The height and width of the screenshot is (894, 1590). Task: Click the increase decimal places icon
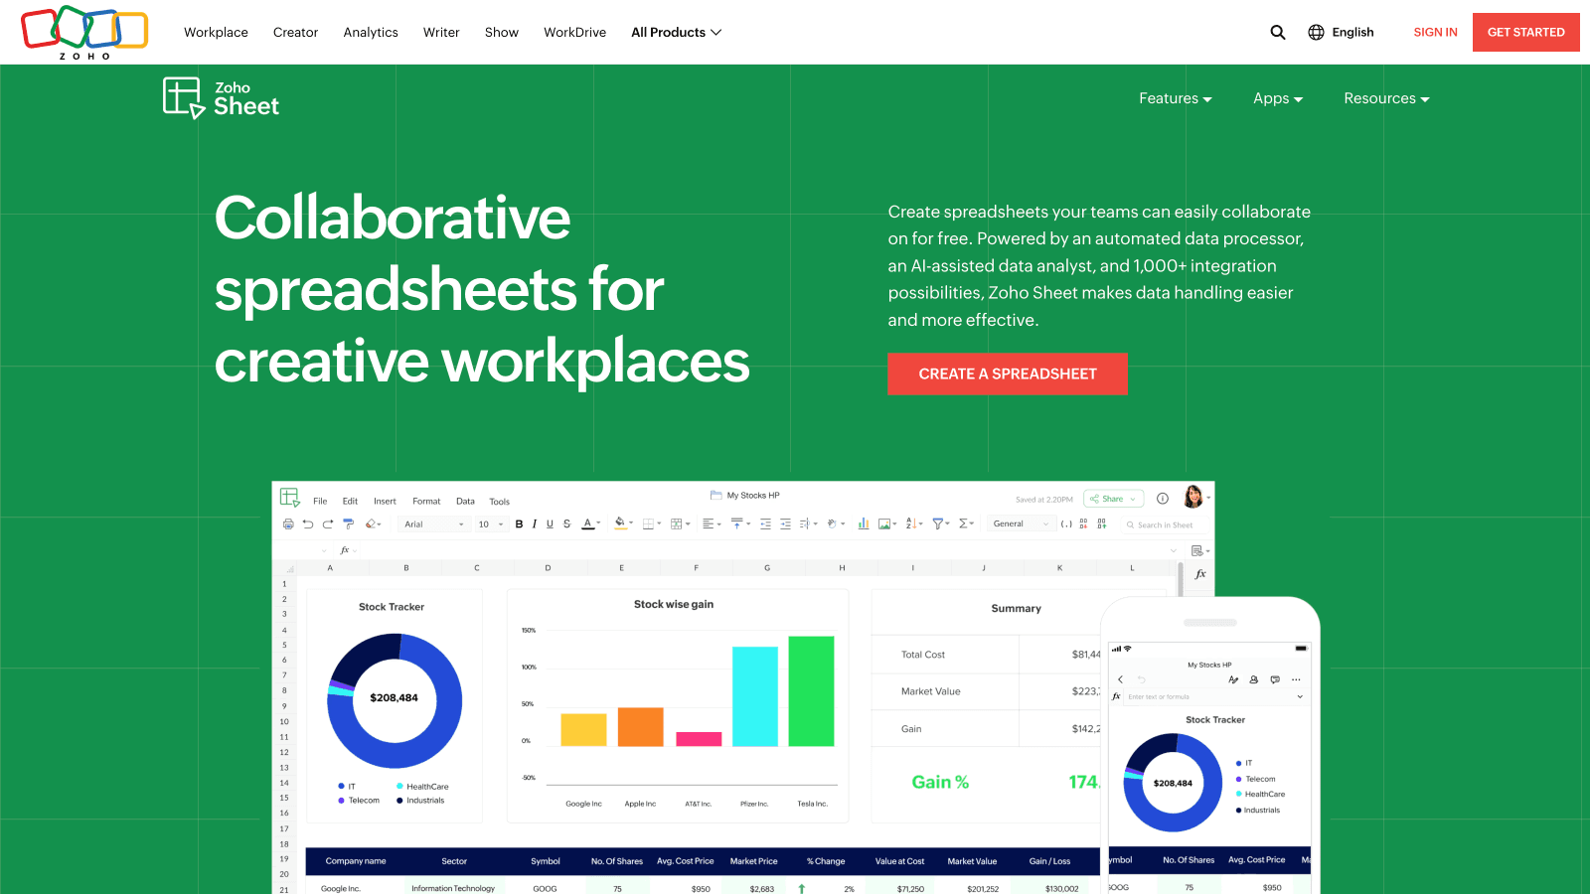1102,523
